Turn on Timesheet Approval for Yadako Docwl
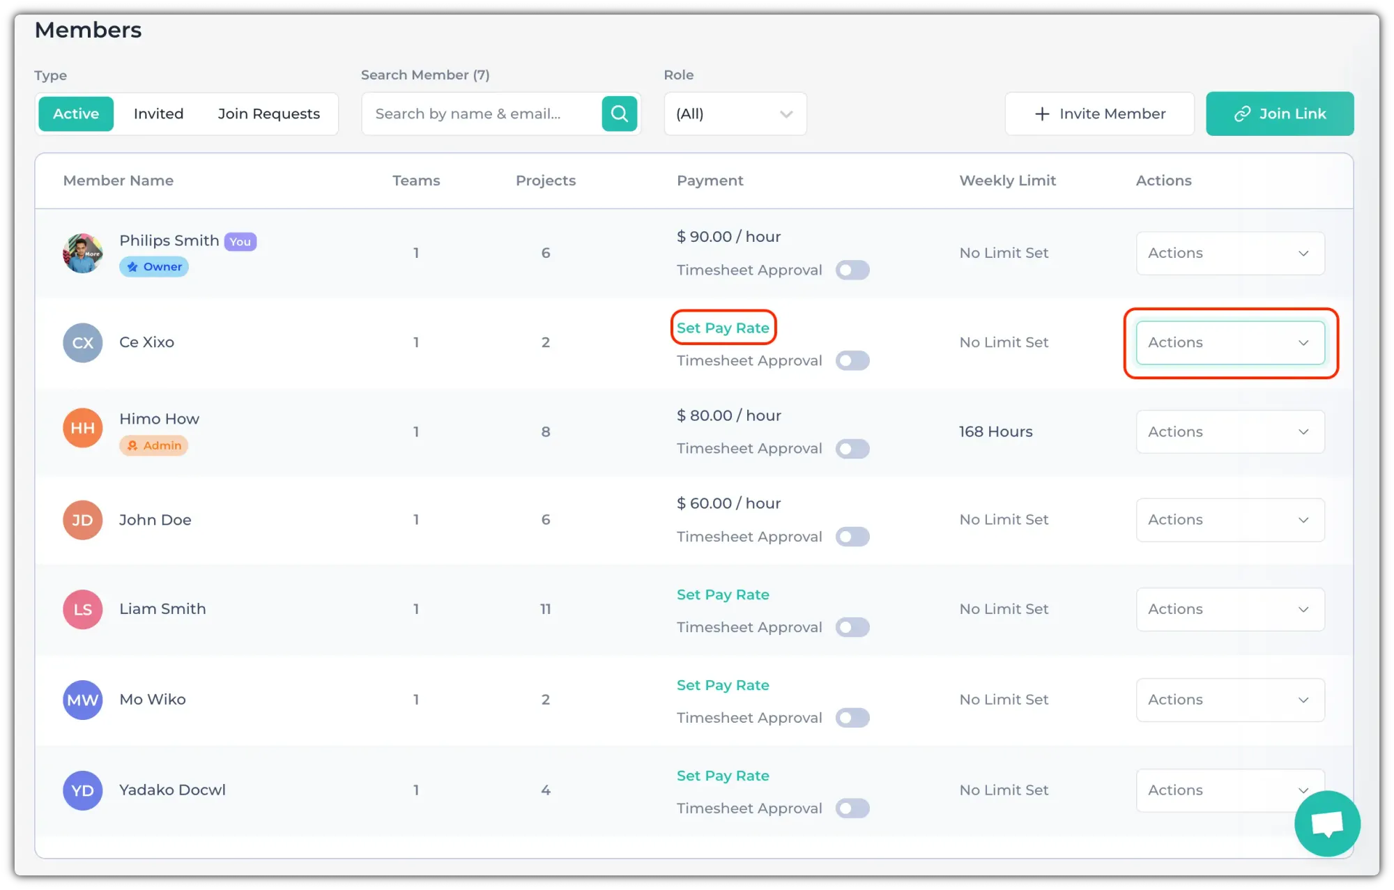This screenshot has height=890, width=1394. [852, 808]
